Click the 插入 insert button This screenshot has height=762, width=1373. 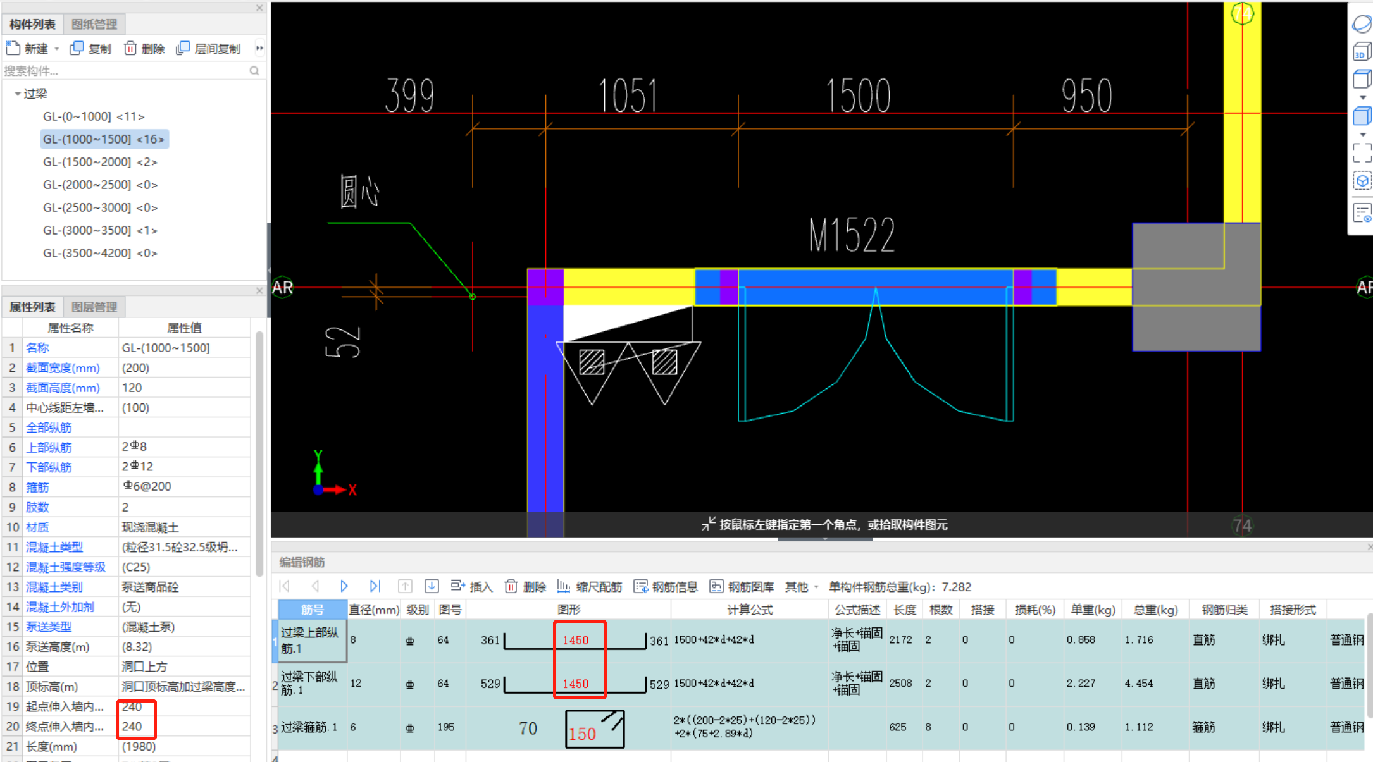click(x=472, y=586)
